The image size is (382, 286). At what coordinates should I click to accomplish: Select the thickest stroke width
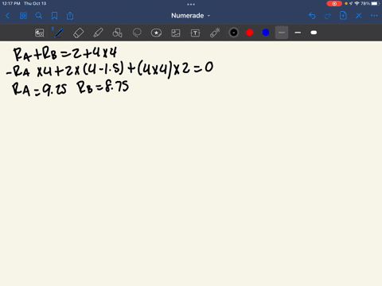314,33
